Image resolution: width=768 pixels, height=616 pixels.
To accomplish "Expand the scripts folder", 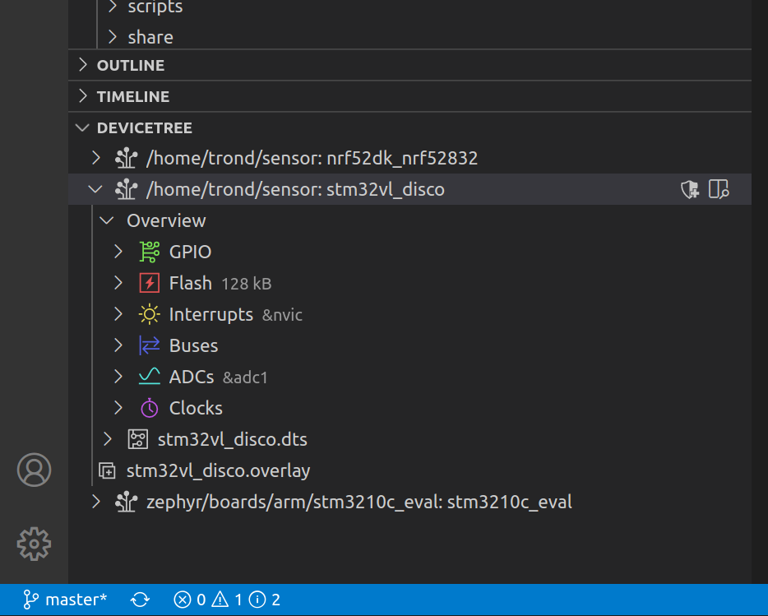I will point(113,7).
